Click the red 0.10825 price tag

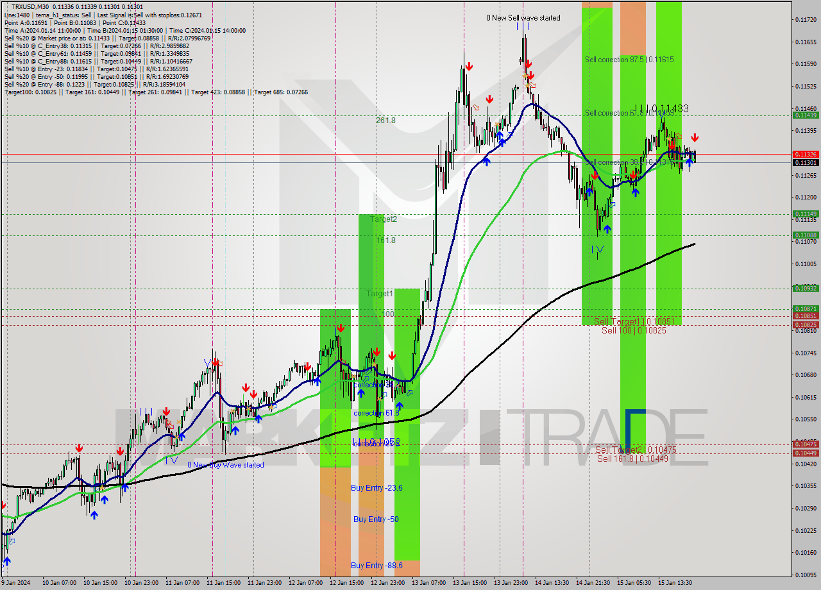click(806, 325)
